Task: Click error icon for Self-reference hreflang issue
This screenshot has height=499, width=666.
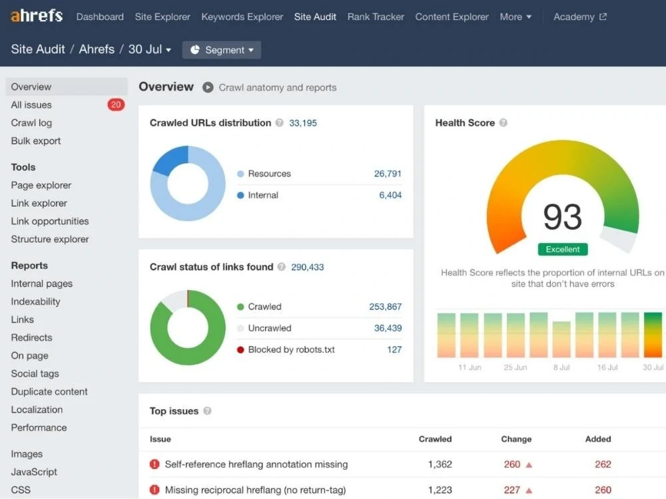Action: click(x=155, y=464)
